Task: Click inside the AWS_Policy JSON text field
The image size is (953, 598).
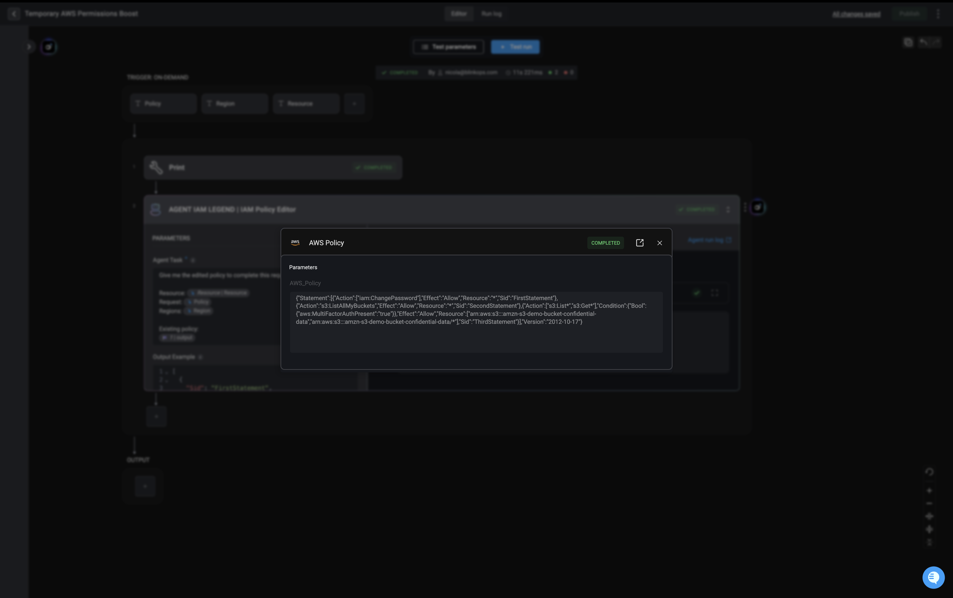Action: [476, 322]
